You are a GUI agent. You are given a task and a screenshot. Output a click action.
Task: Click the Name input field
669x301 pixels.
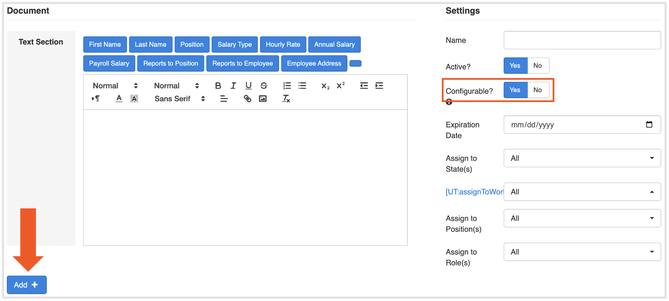[x=582, y=40]
